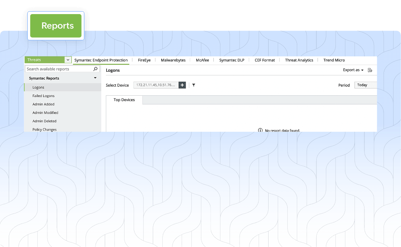Switch to the McAfee tab
The width and height of the screenshot is (401, 247).
202,60
